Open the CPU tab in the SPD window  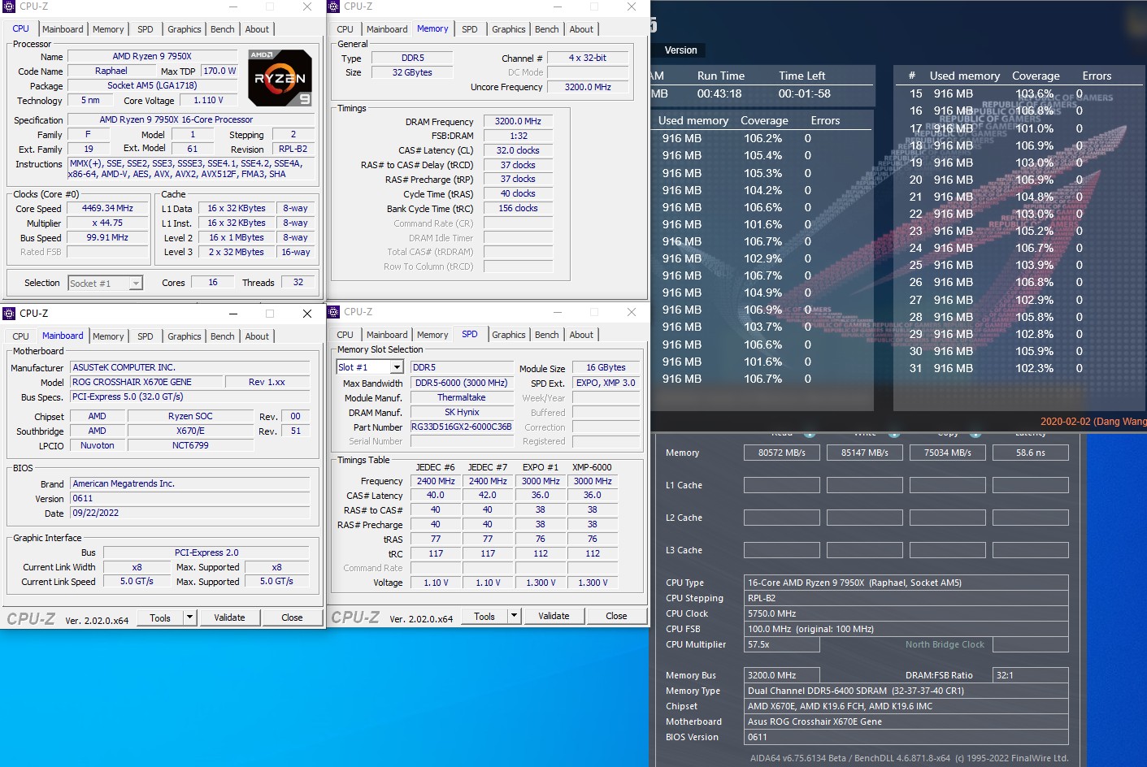point(345,335)
